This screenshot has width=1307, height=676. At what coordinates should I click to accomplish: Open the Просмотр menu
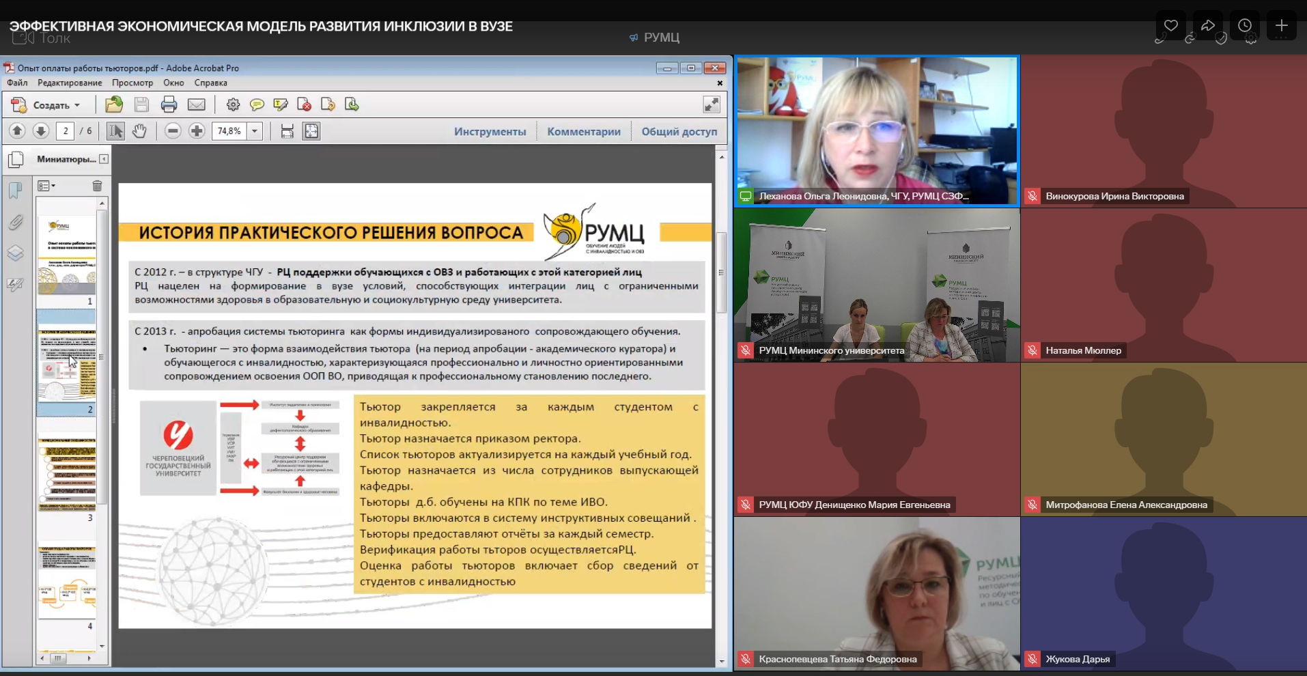point(132,83)
